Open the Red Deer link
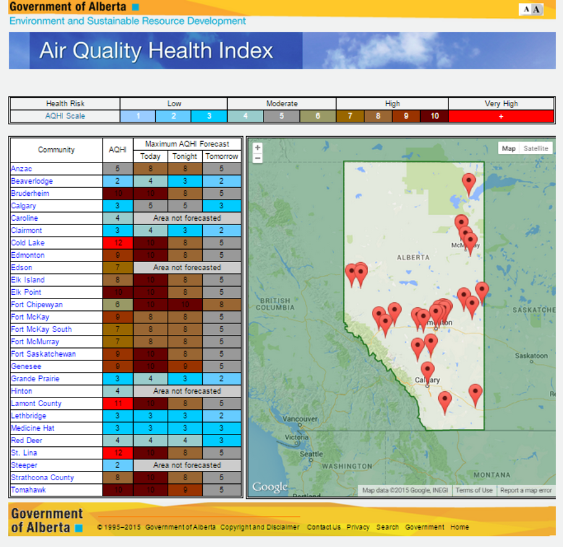 (27, 441)
